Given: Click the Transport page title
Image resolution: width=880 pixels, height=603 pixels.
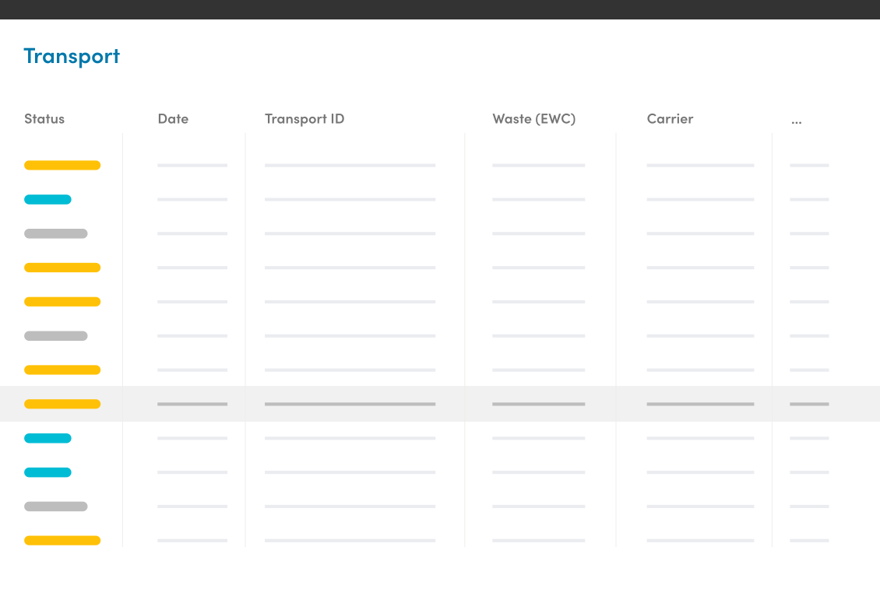Looking at the screenshot, I should pyautogui.click(x=72, y=57).
